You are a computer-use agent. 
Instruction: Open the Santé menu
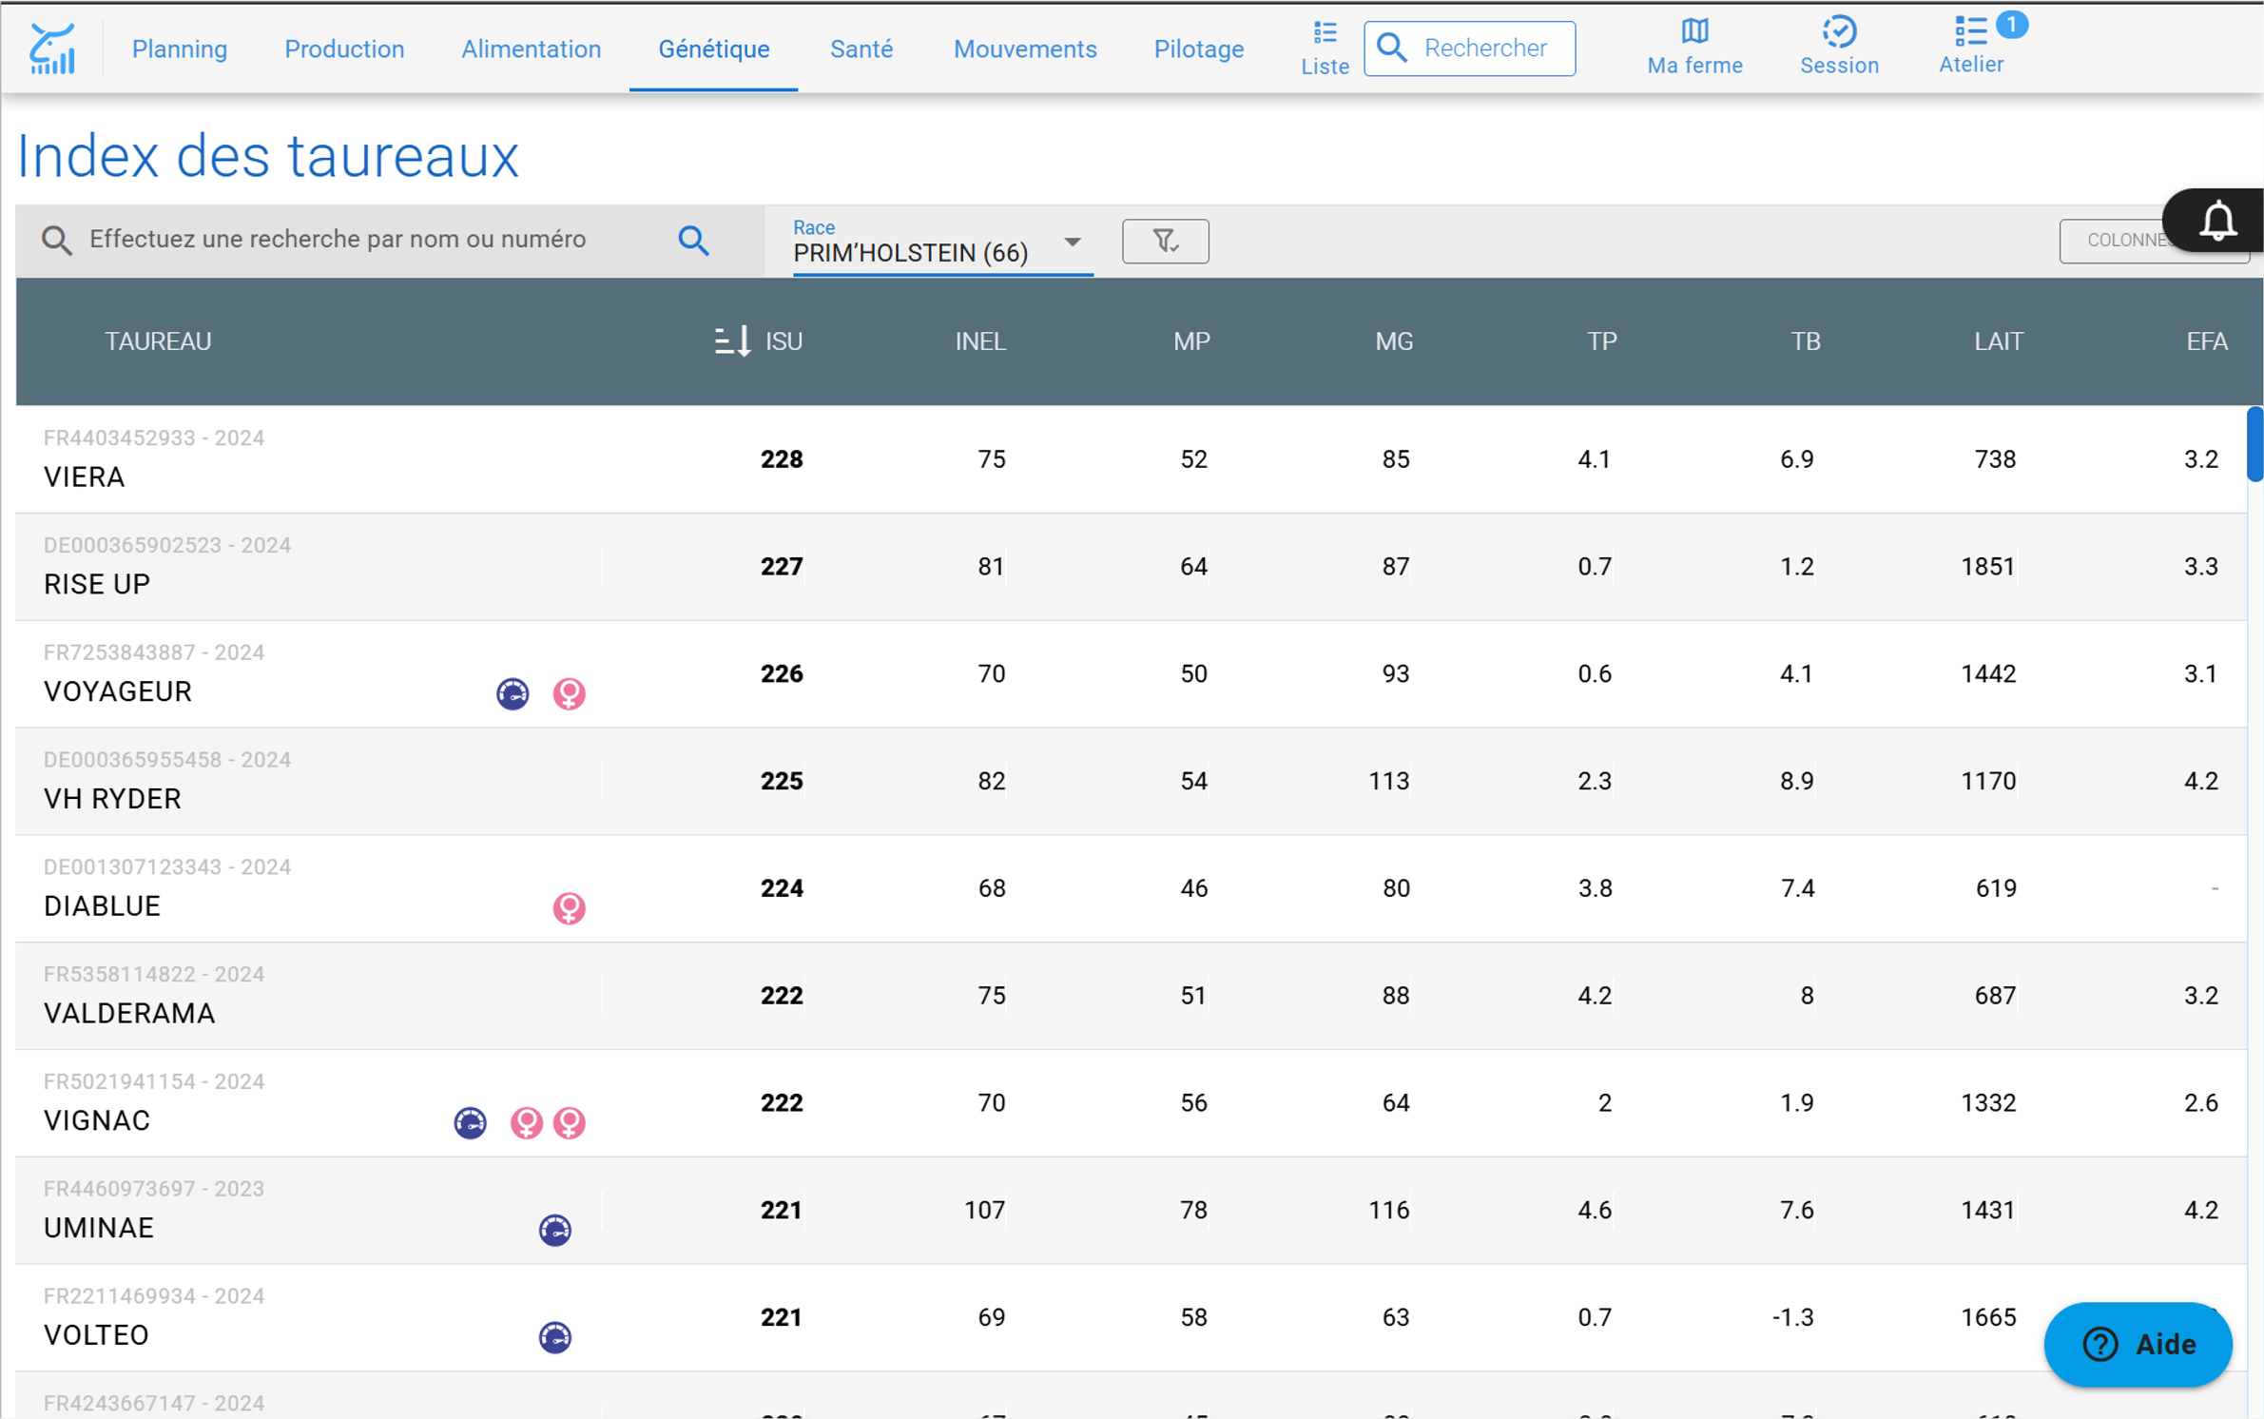tap(861, 49)
